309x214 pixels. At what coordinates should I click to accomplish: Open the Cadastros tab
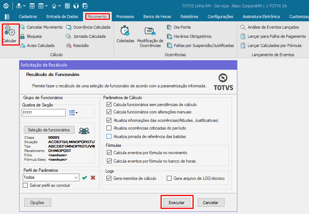point(28,17)
